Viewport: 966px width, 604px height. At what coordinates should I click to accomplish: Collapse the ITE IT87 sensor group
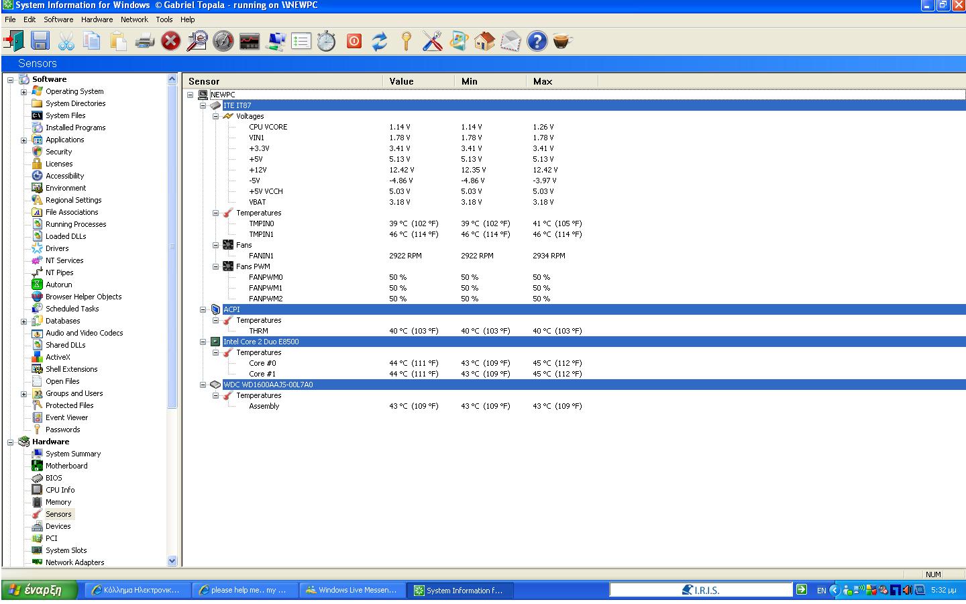point(203,106)
